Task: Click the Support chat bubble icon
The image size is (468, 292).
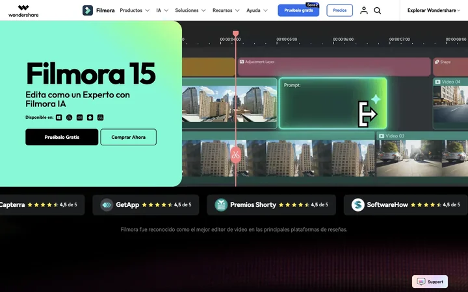Action: click(x=421, y=282)
